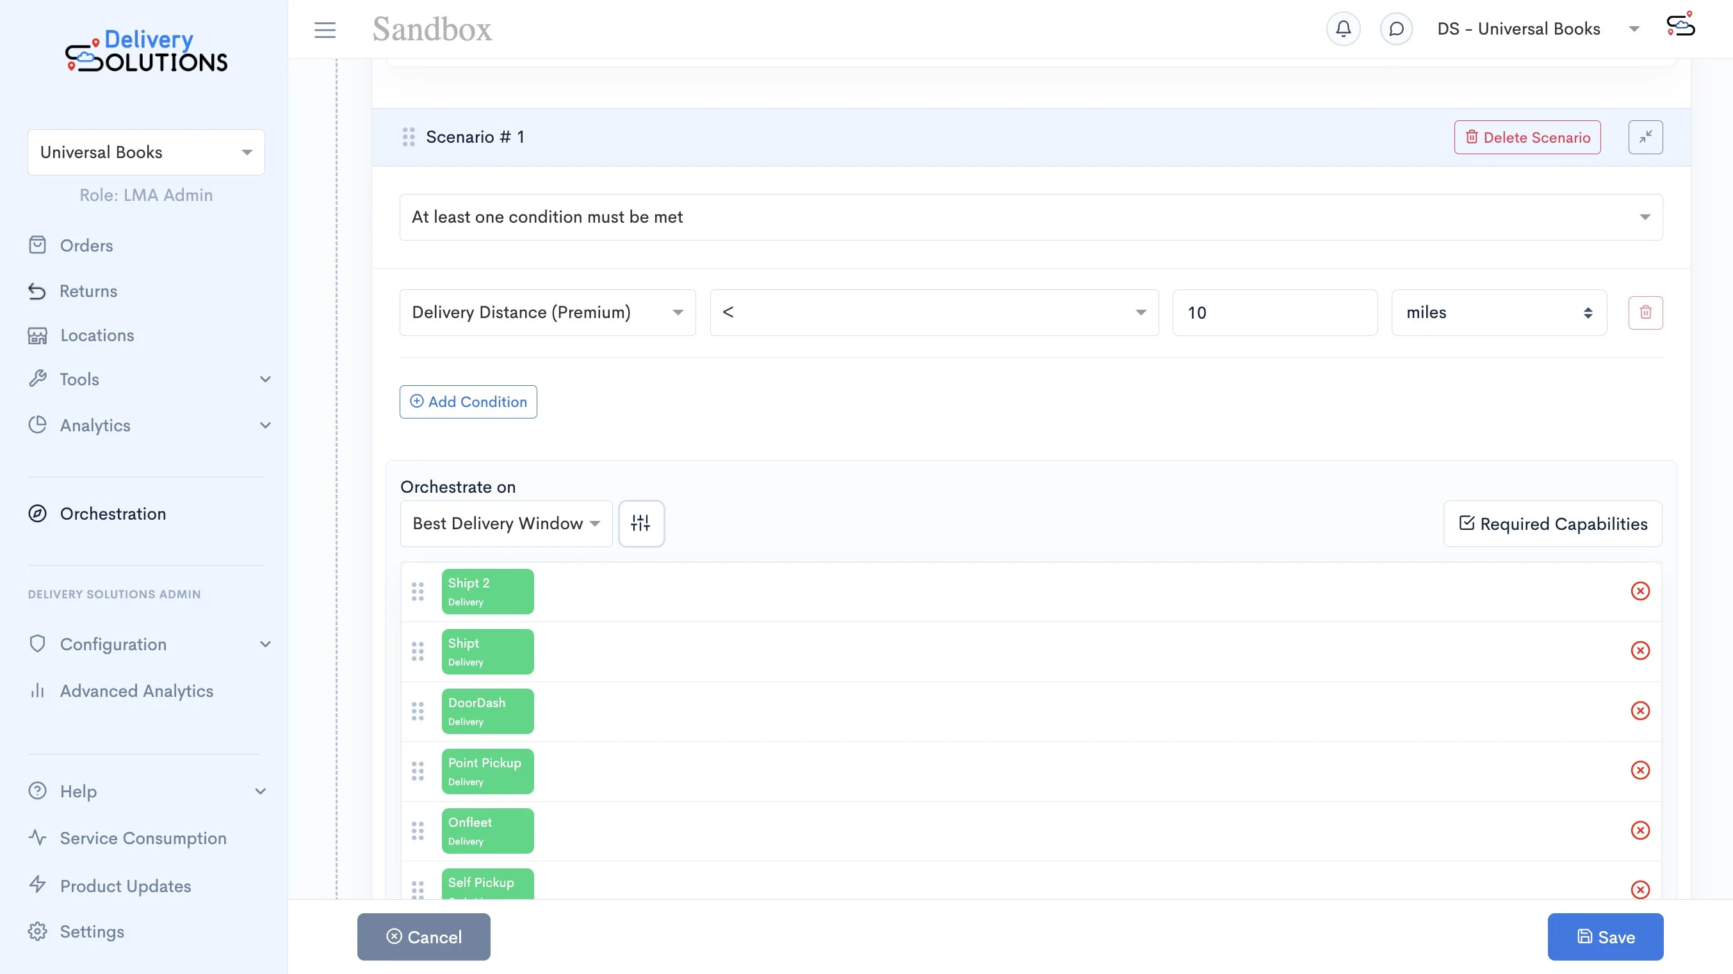The image size is (1733, 974).
Task: Open Orchestration in the sidebar
Action: pos(112,513)
